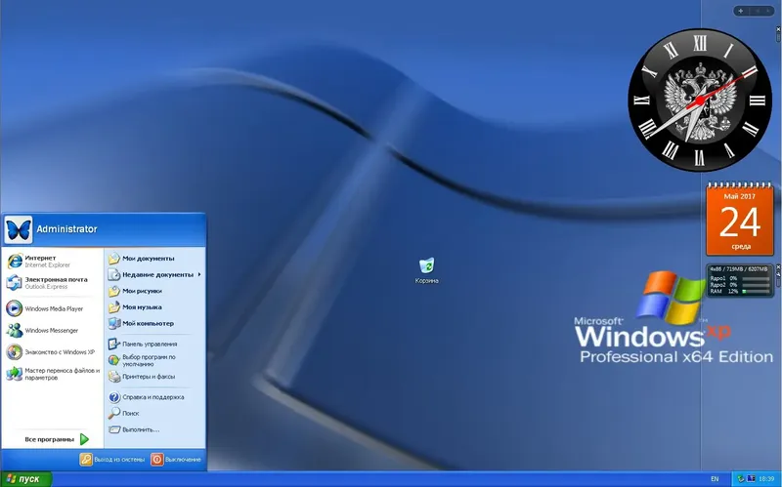Expand Недавние документы submenu
782x487 pixels.
coord(154,274)
